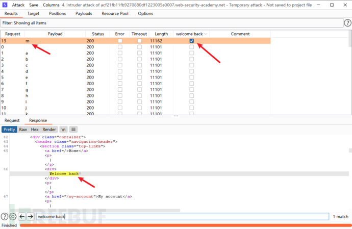Image resolution: width=352 pixels, height=229 pixels.
Task: Select the row with payload j
Action: (136, 108)
